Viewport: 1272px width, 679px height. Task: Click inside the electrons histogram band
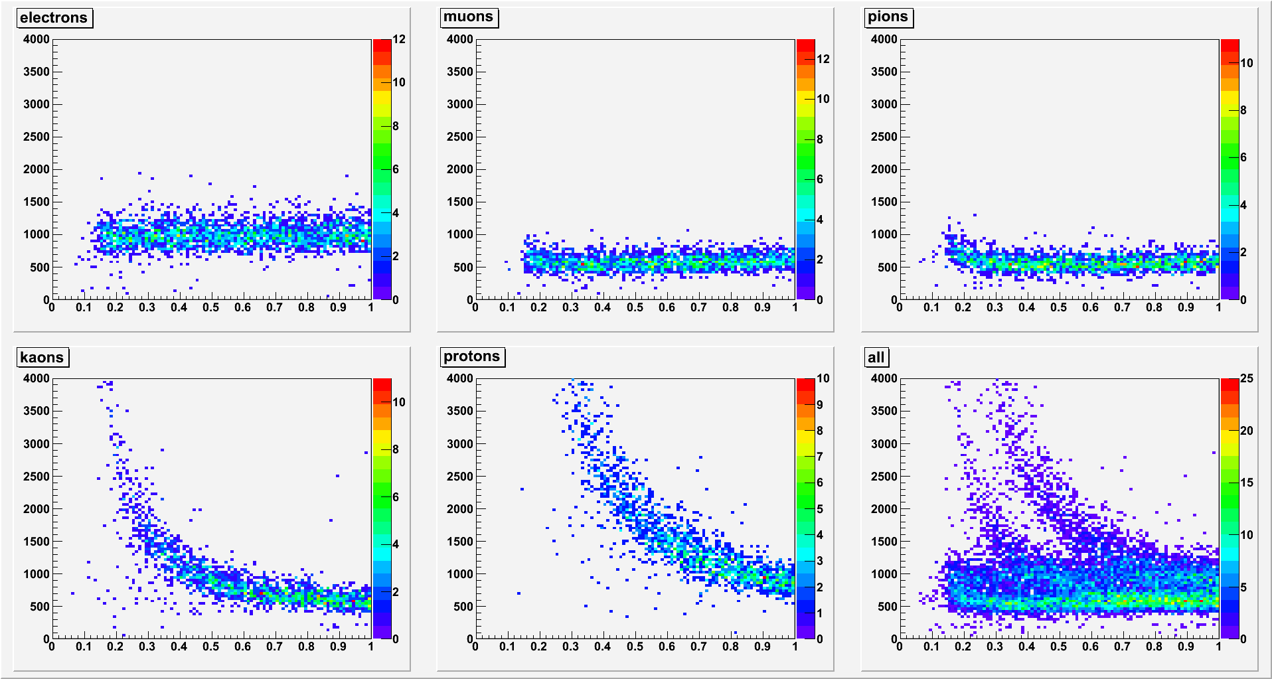tap(232, 234)
